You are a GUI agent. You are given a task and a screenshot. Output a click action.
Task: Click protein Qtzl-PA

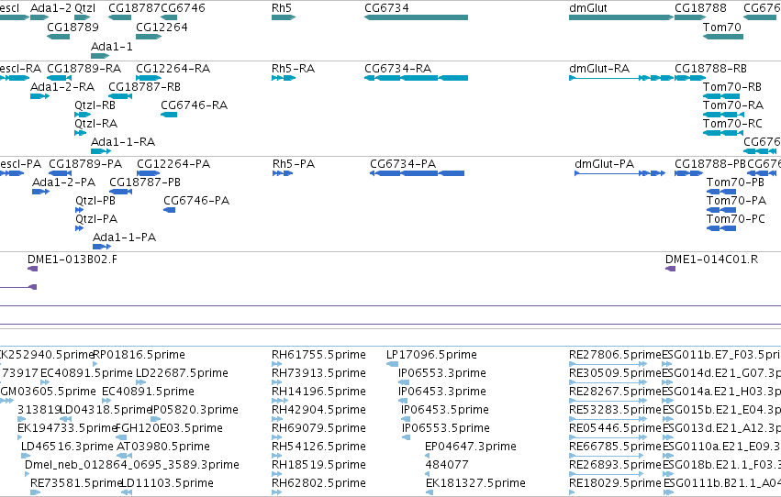coord(79,228)
